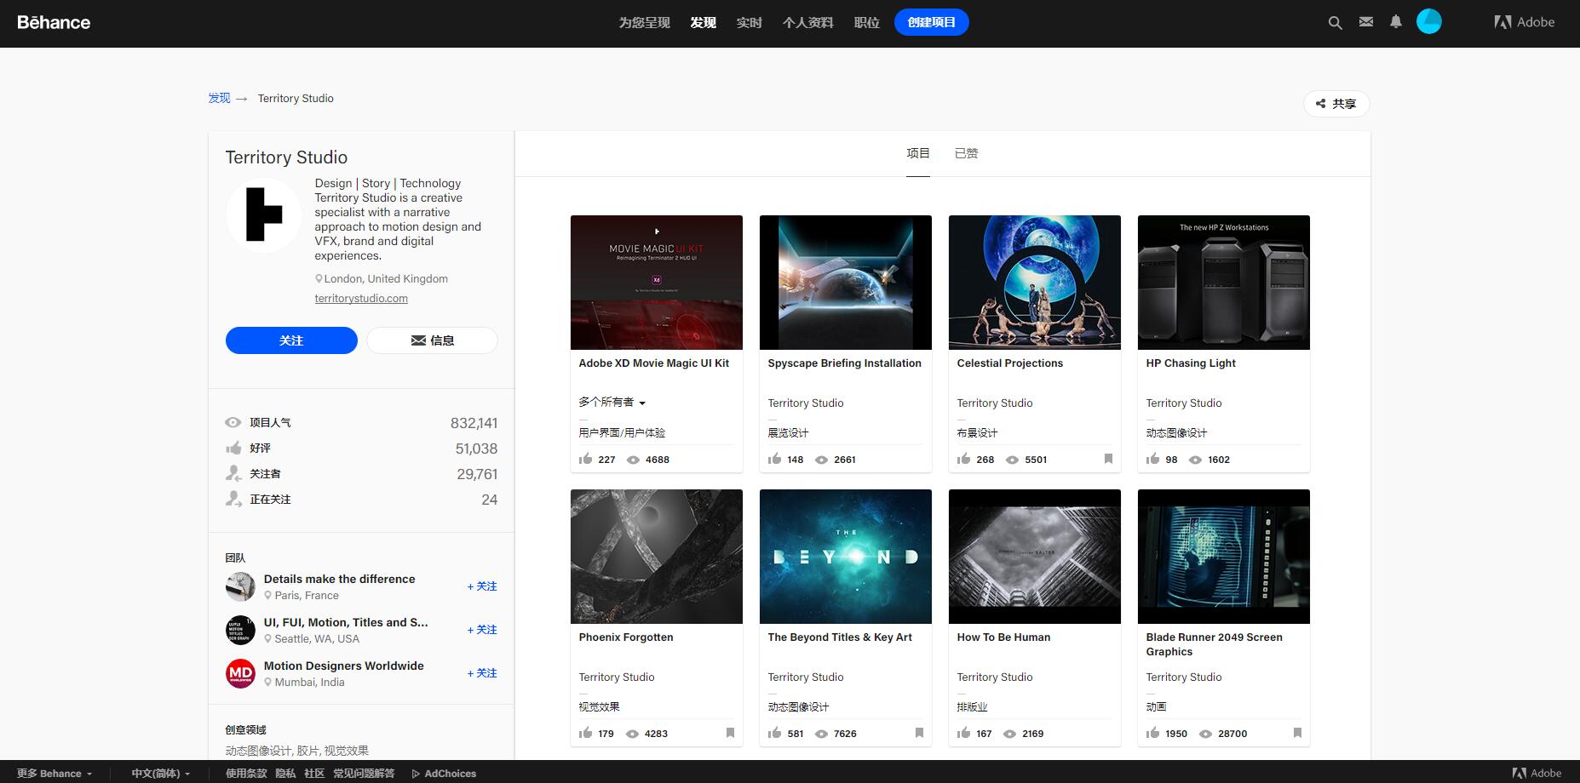Click the 排版业 category on How To Be Human

[x=972, y=706]
